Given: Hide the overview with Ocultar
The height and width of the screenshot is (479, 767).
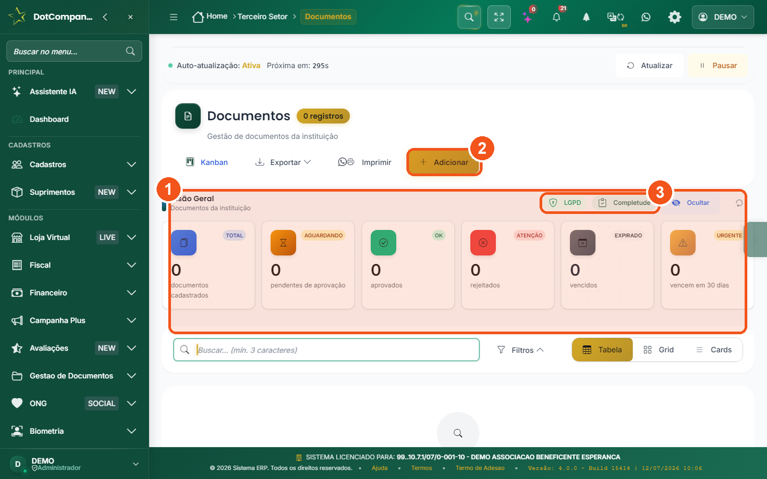Looking at the screenshot, I should (x=691, y=203).
